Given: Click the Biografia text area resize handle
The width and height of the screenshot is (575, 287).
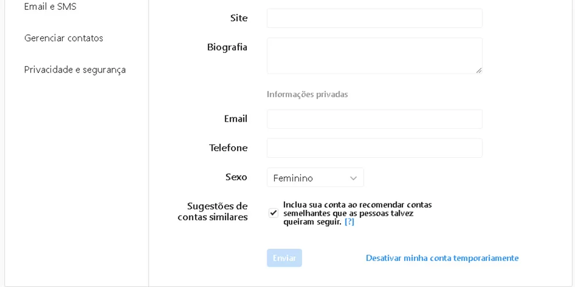Looking at the screenshot, I should point(479,70).
